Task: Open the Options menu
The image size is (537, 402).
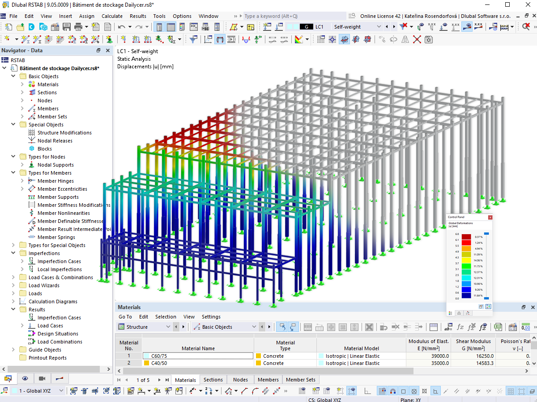Action: (182, 16)
